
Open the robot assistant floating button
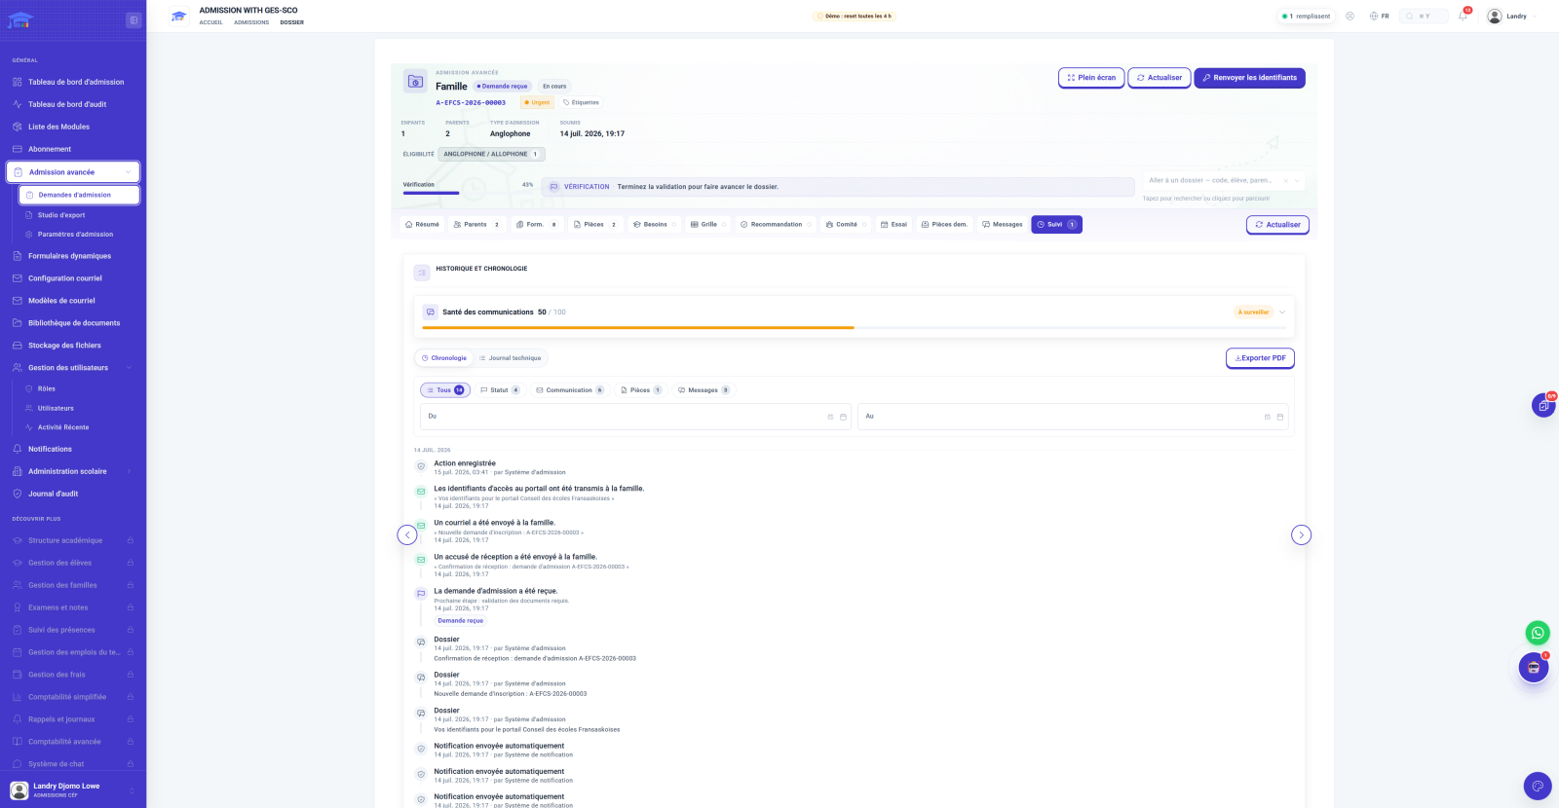(1534, 668)
